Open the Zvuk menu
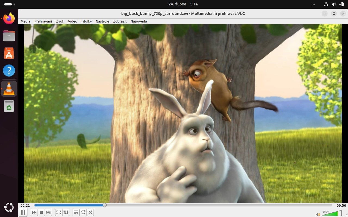This screenshot has width=348, height=217. 60,21
